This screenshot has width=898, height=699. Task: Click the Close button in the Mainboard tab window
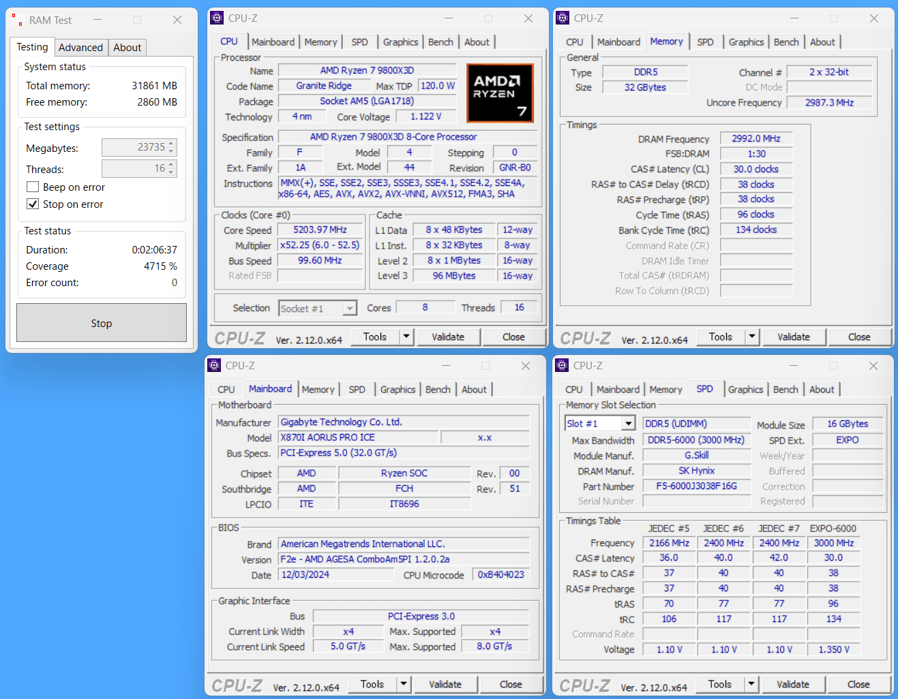point(511,684)
